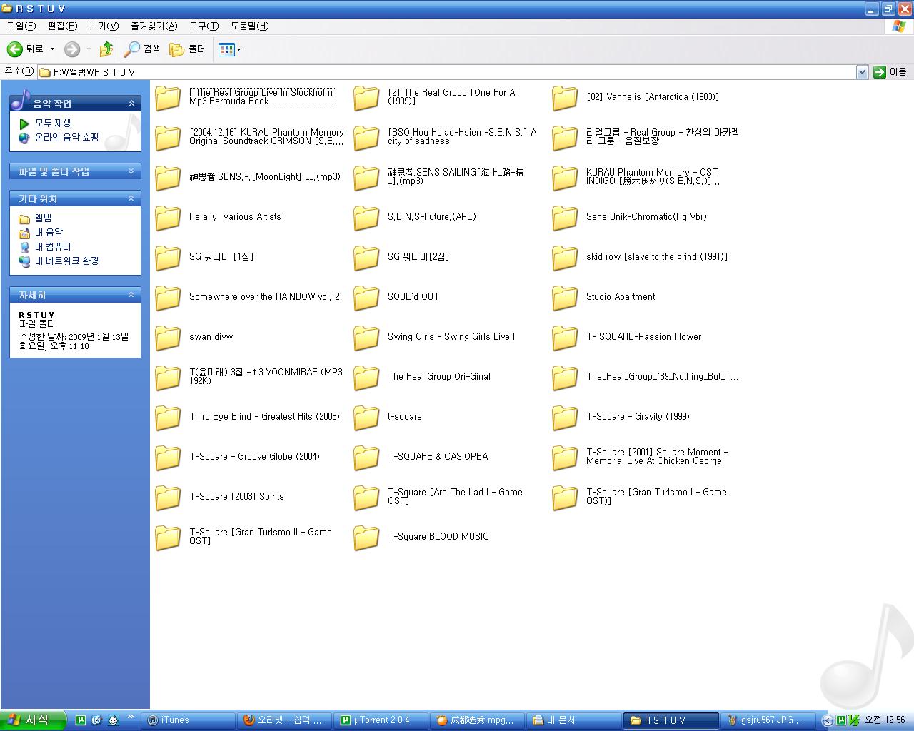
Task: Select Somewhere over the RAINBOW vol. 2 name
Action: pos(264,297)
